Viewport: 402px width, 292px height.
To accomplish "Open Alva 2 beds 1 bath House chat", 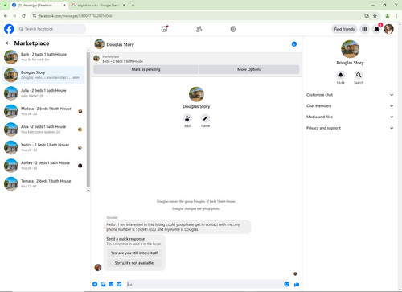I will 43,130.
